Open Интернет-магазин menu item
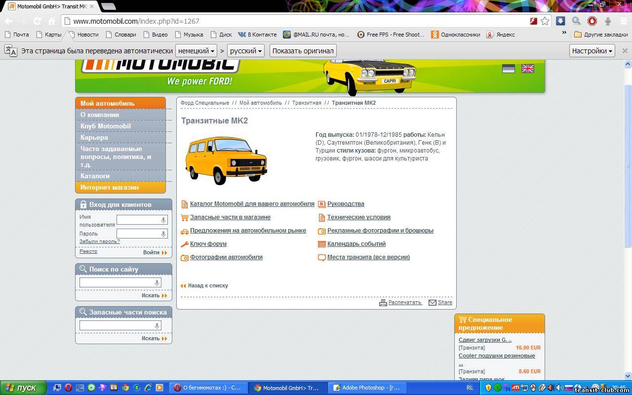This screenshot has height=395, width=632. coord(120,187)
